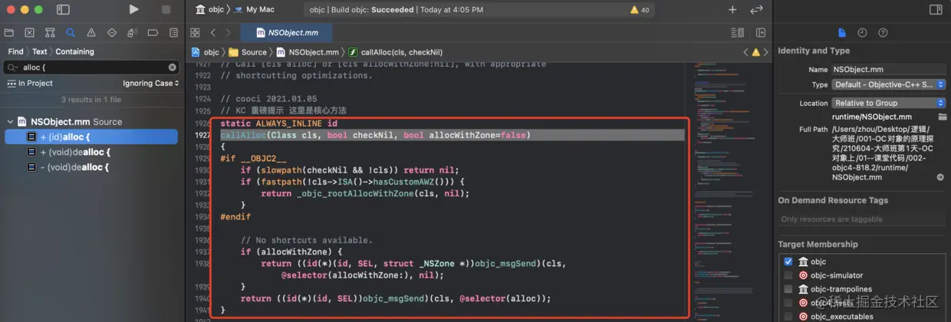Go back in editor history
Viewport: 951px width, 322px height.
(x=213, y=33)
